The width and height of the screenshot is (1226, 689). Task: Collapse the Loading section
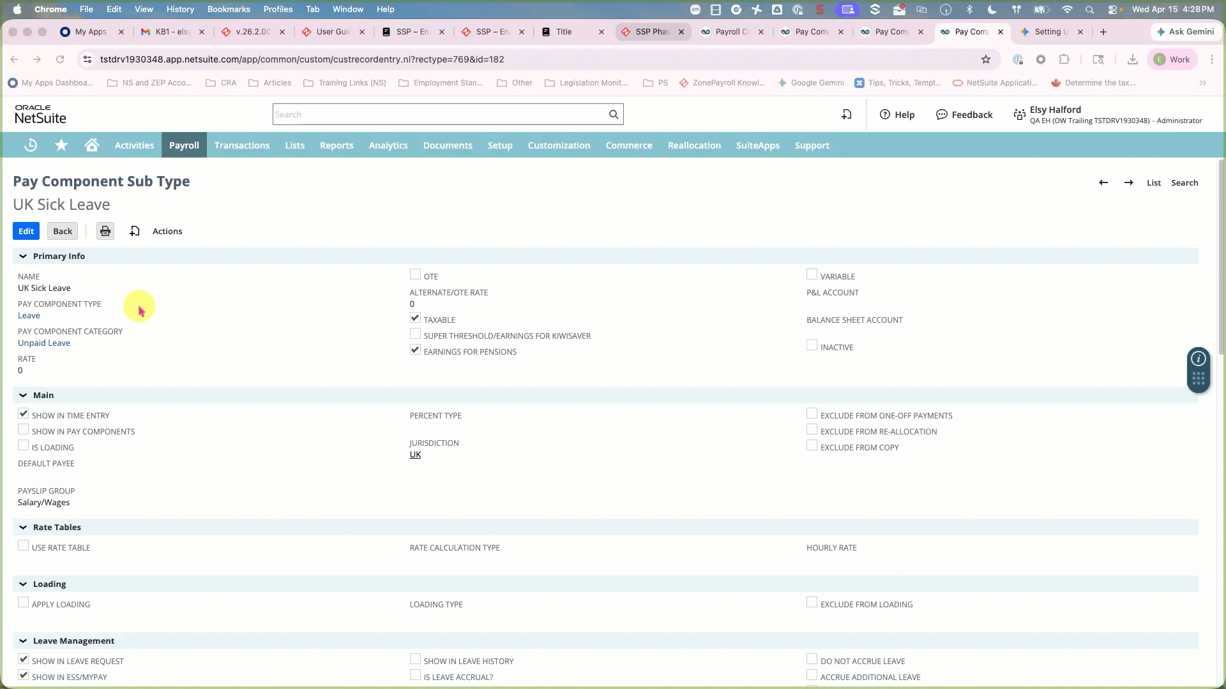point(23,584)
